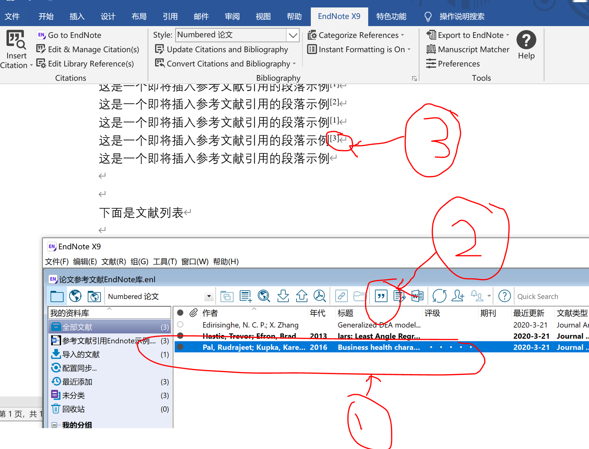Click Update Citations and Bibliography
Screen dimensions: 589x449
tap(222, 49)
